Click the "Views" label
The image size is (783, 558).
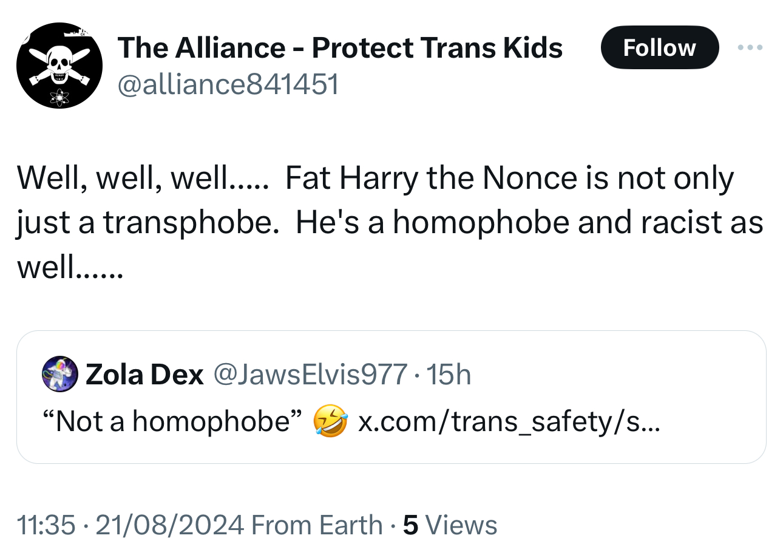coord(462,525)
